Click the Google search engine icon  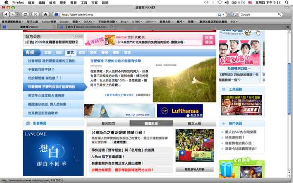(x=235, y=14)
